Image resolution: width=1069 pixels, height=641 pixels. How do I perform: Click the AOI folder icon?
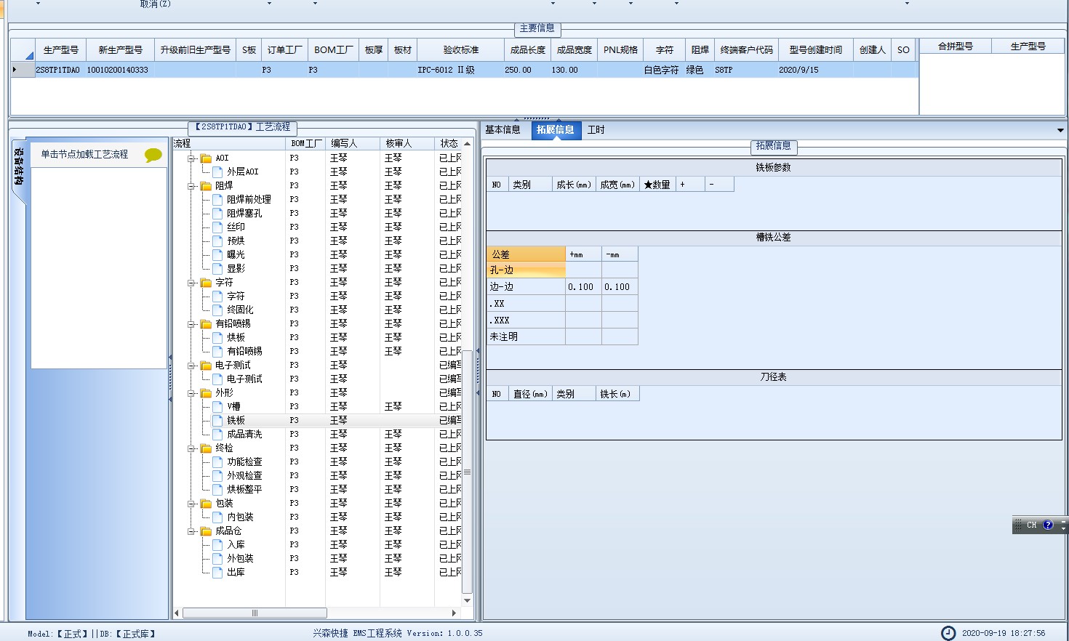coord(206,158)
